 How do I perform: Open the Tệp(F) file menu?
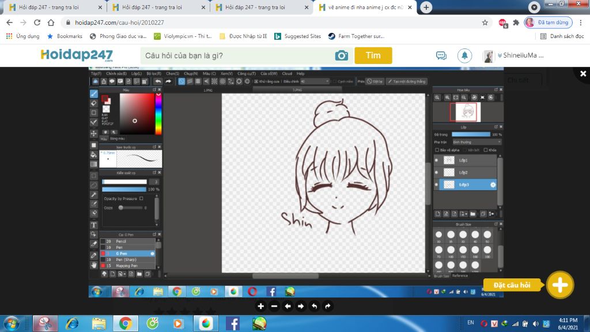(x=96, y=74)
